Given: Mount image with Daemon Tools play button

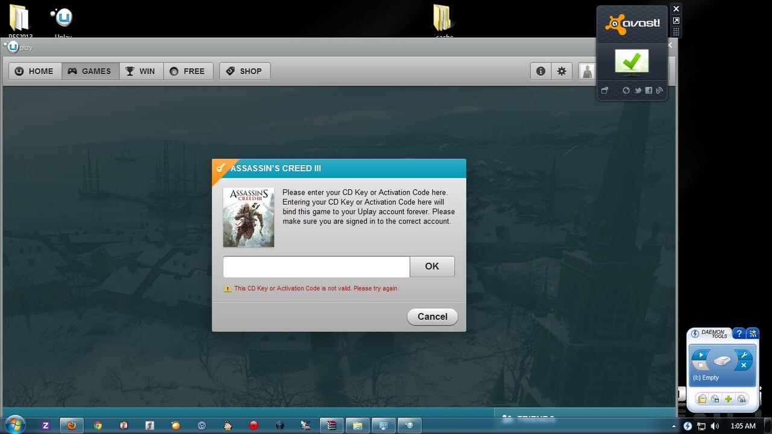Looking at the screenshot, I should coord(700,356).
